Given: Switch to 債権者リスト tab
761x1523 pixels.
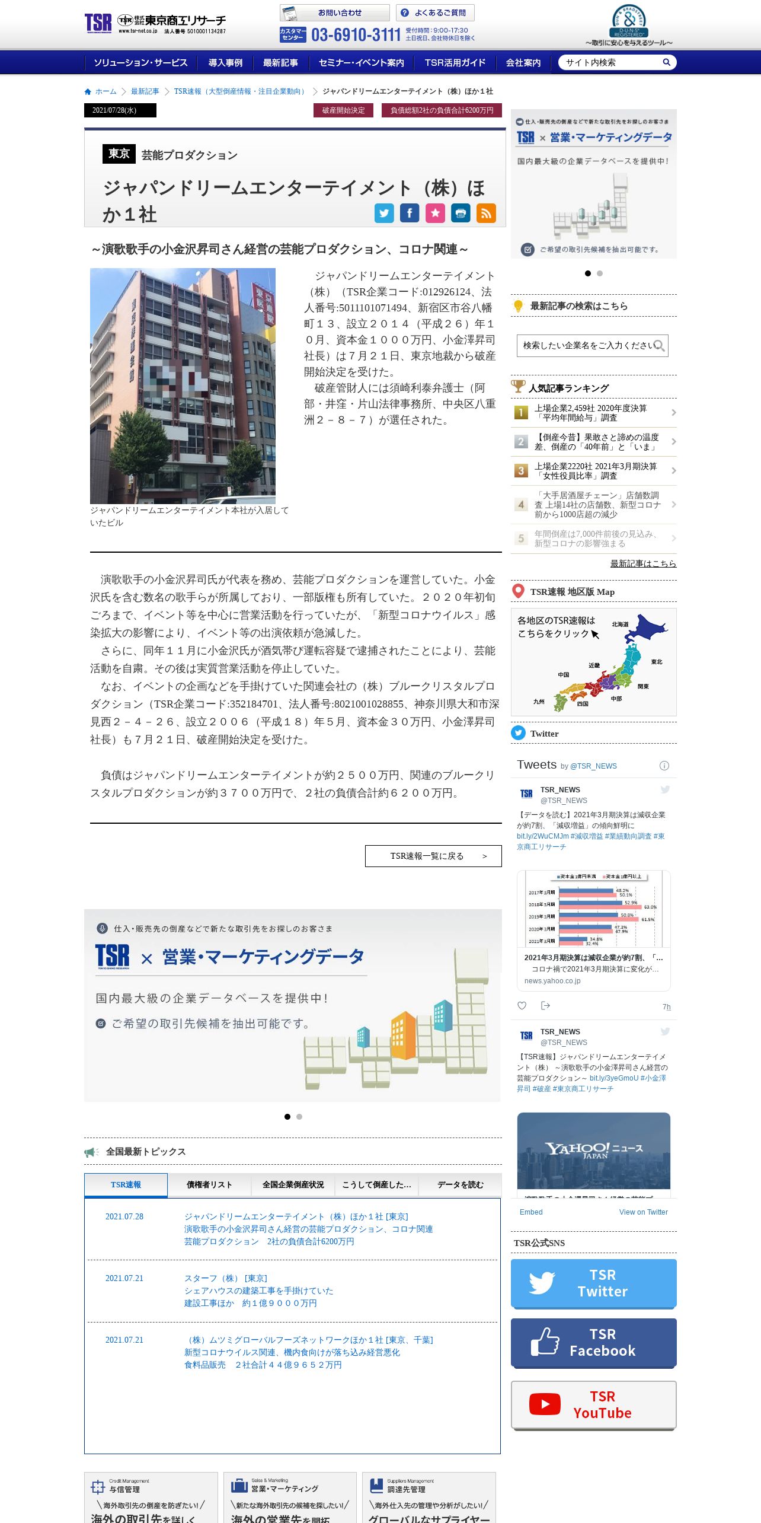Looking at the screenshot, I should point(209,1185).
